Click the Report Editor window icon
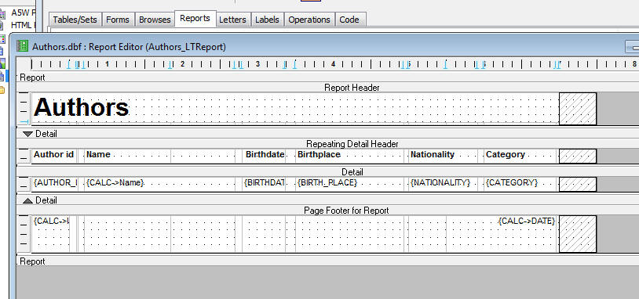This screenshot has height=299, width=639. [x=23, y=46]
